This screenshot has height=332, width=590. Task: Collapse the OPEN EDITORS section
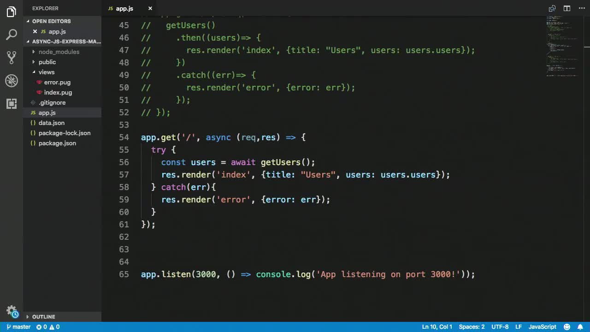(x=51, y=21)
